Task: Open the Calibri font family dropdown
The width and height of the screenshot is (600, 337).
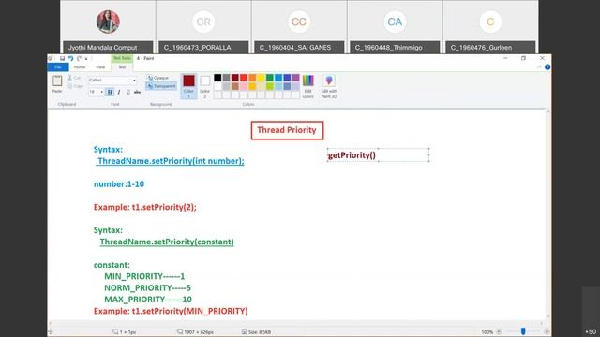Action: pyautogui.click(x=134, y=81)
